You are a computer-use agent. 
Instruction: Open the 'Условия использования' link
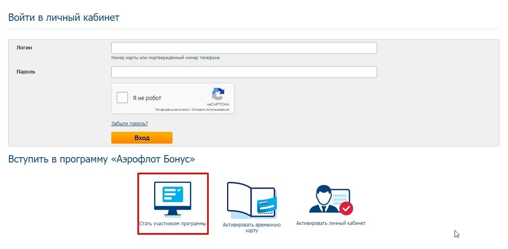pos(210,110)
